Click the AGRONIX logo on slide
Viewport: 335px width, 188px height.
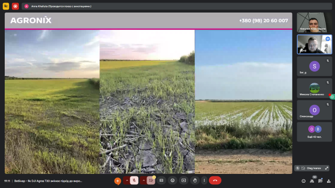click(31, 20)
